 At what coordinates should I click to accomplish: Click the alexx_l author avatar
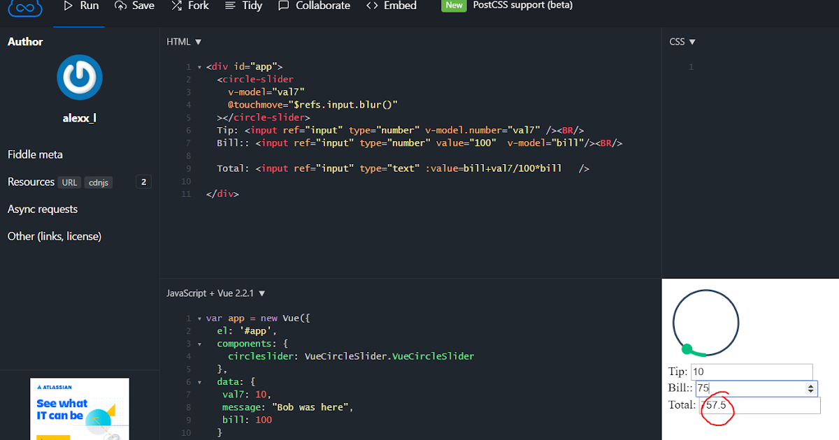click(79, 77)
